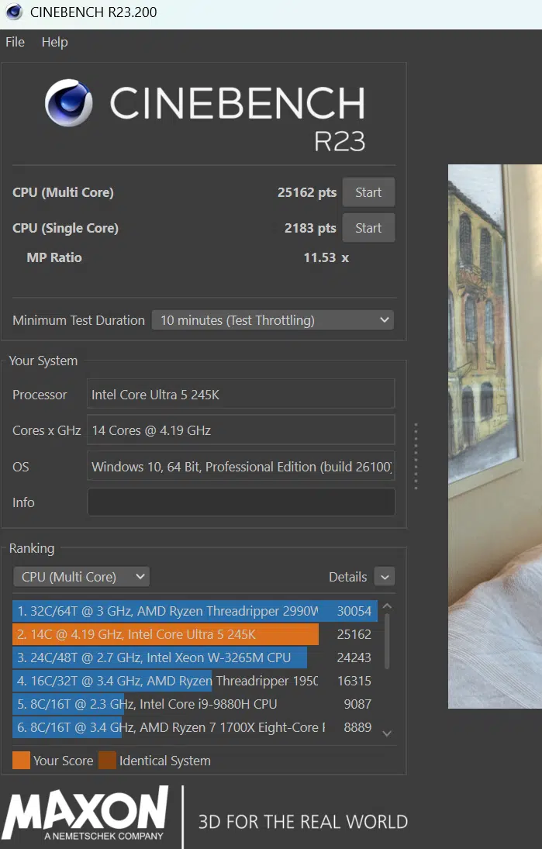Select the Xeon W-3265M ranking row
Image resolution: width=542 pixels, height=849 pixels.
pyautogui.click(x=195, y=657)
